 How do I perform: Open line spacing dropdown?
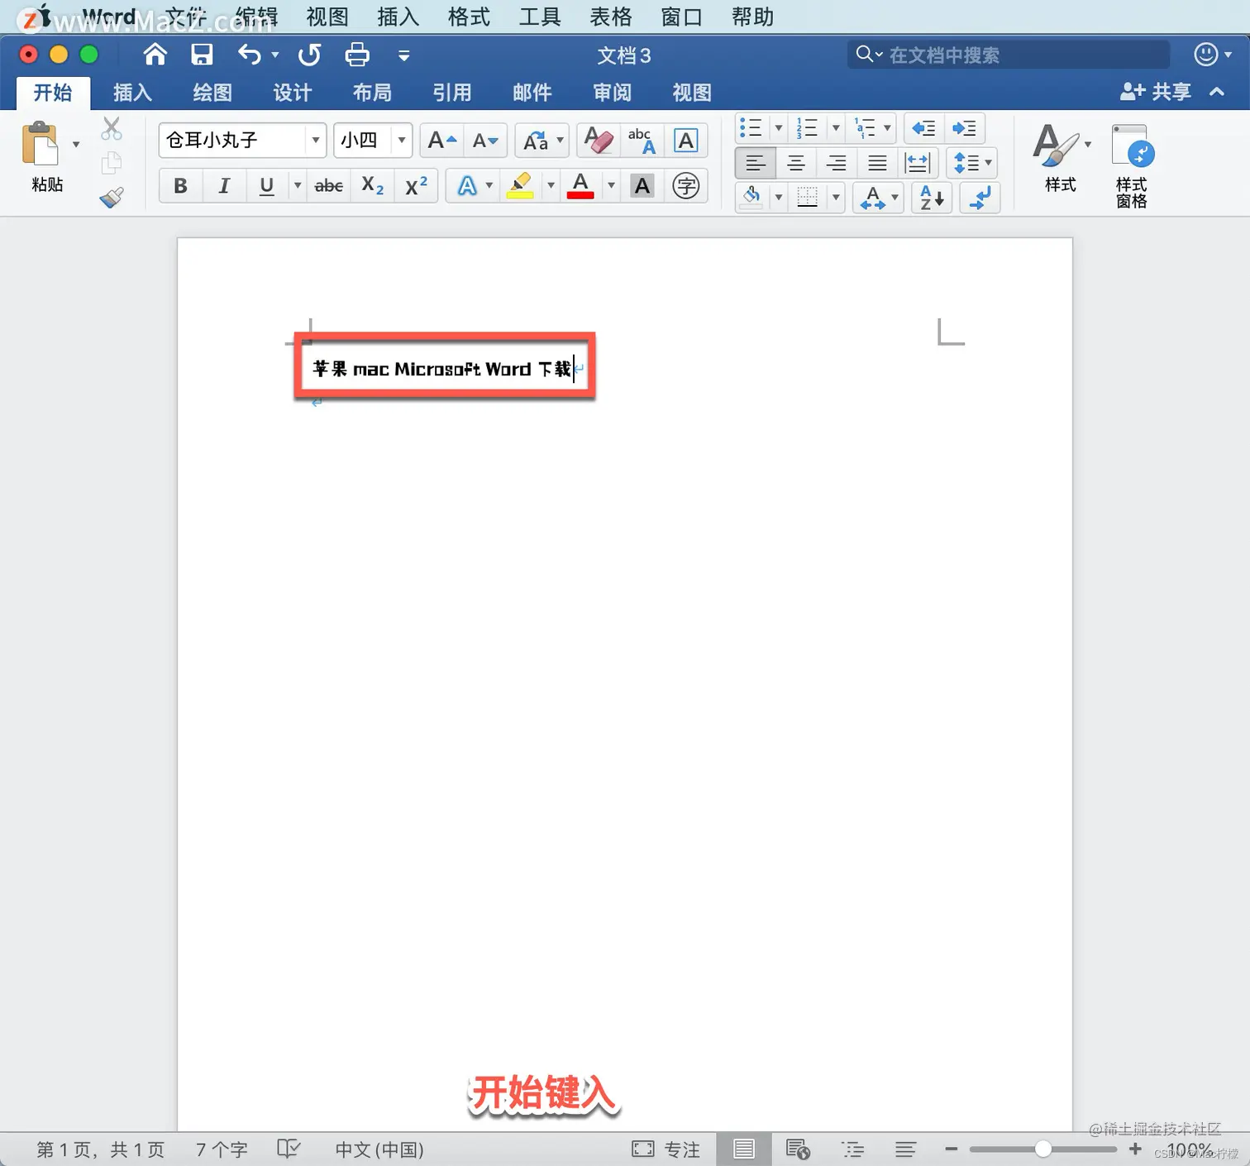point(972,163)
